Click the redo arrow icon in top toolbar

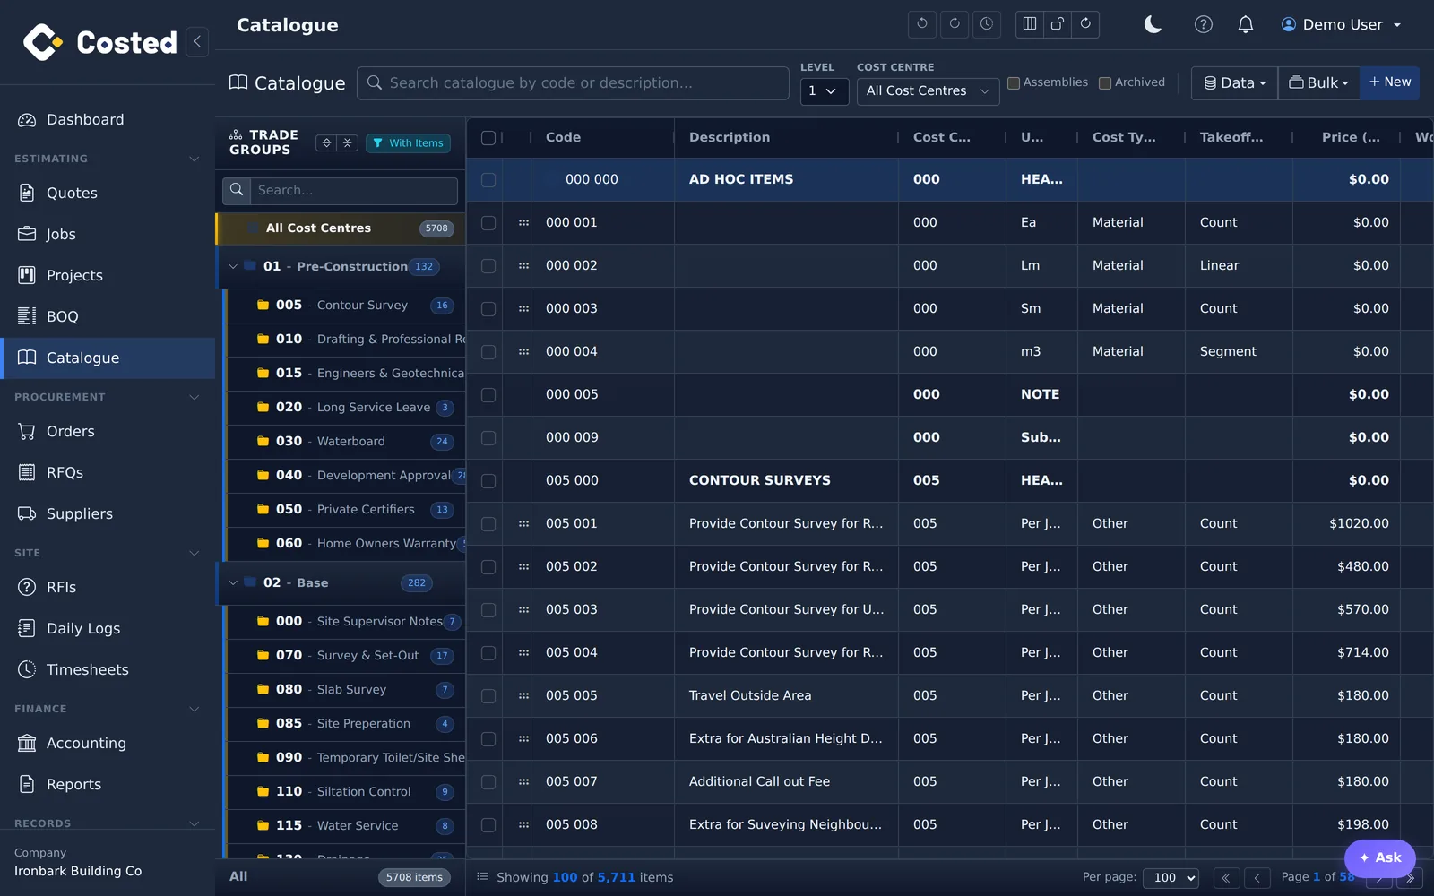pos(955,24)
